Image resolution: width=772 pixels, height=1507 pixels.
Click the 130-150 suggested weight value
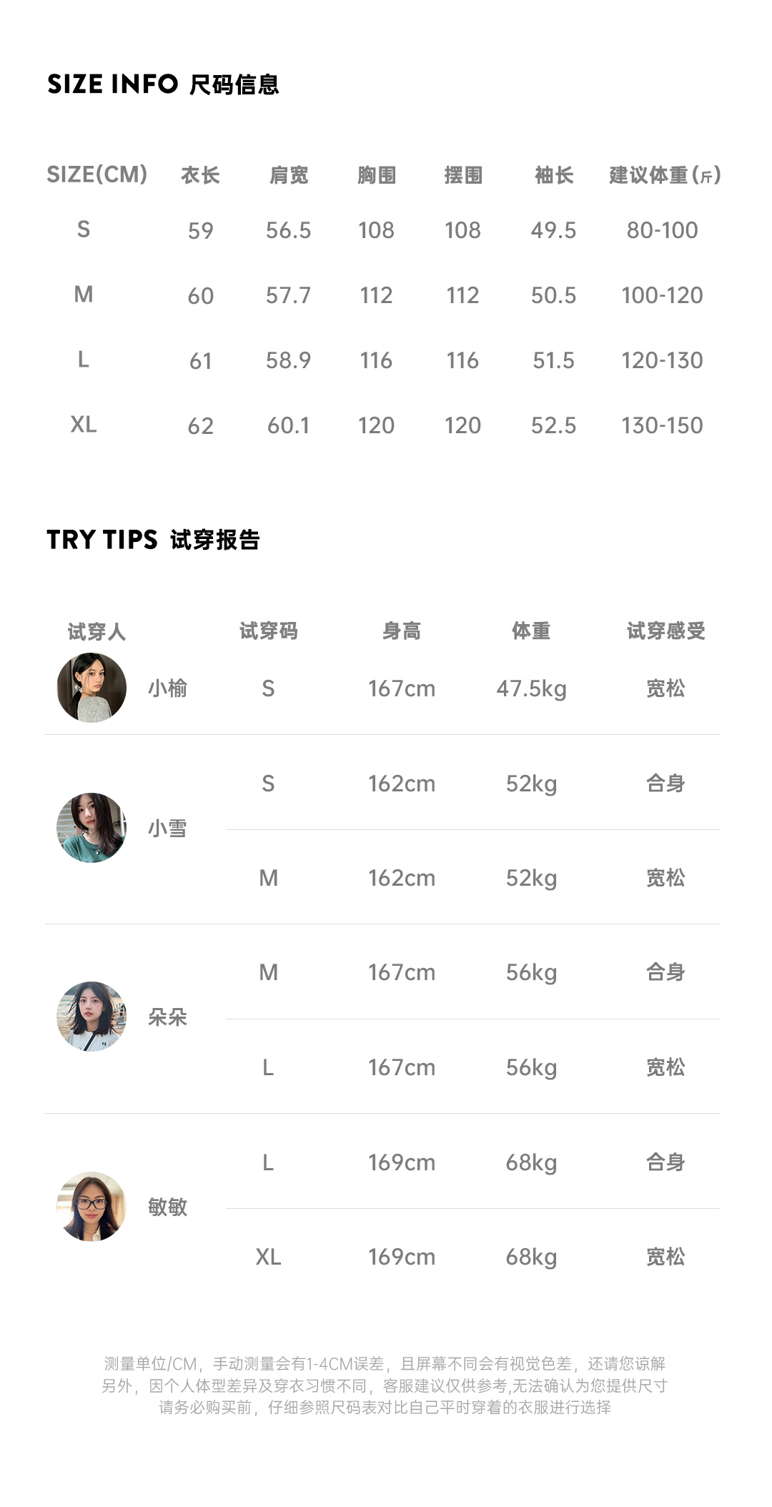click(662, 425)
